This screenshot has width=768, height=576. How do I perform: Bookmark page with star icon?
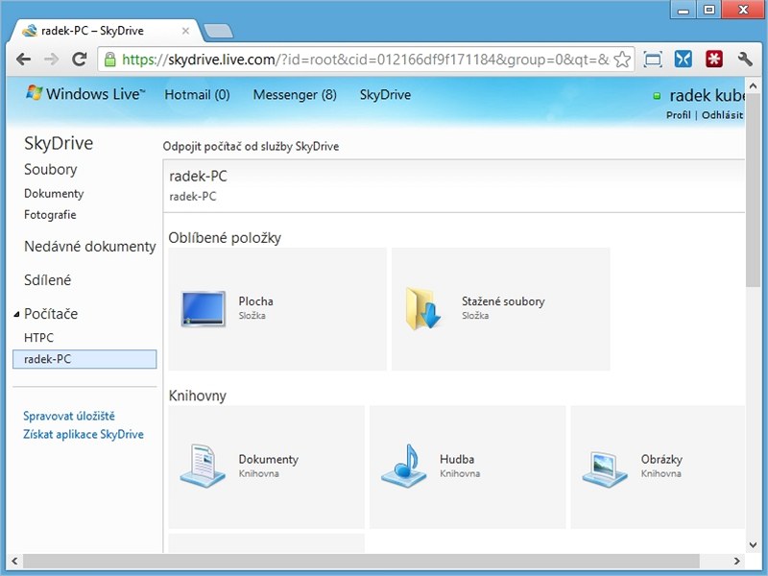coord(622,60)
